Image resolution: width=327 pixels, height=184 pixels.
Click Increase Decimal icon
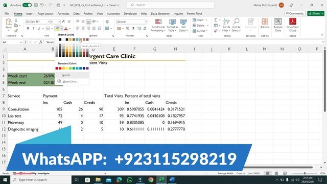(x=139, y=29)
